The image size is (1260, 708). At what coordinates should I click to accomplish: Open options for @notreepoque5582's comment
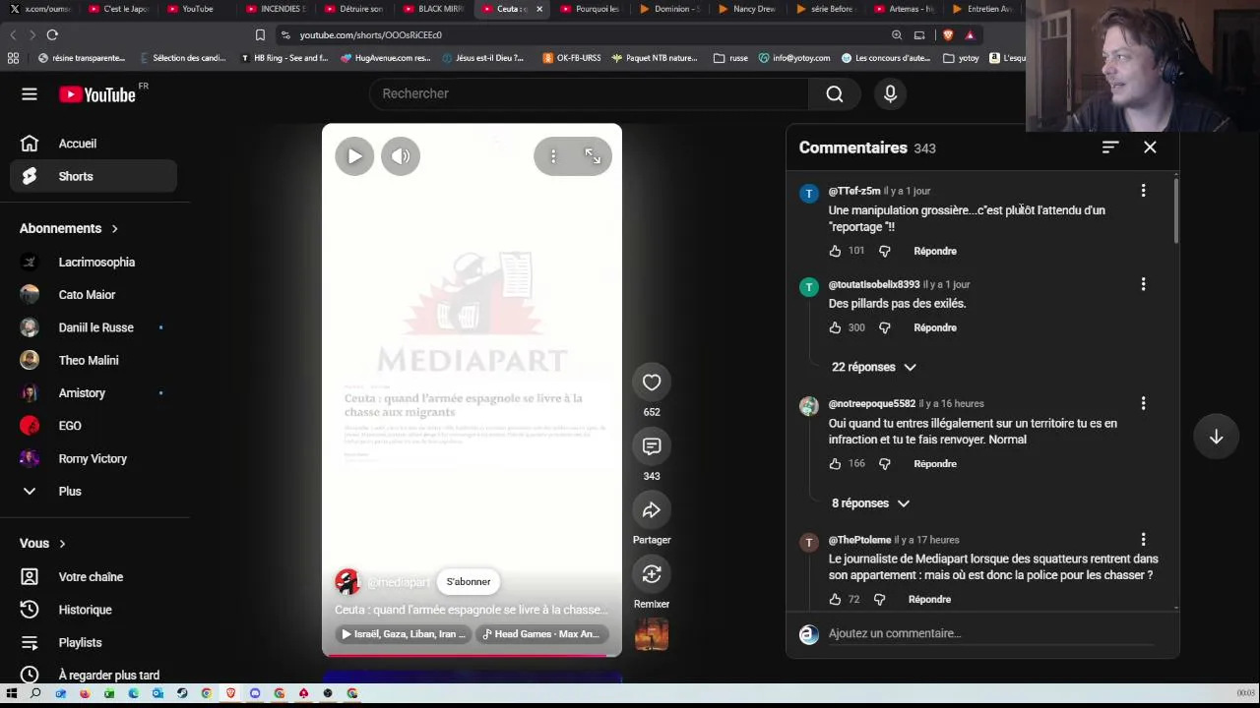pos(1143,403)
